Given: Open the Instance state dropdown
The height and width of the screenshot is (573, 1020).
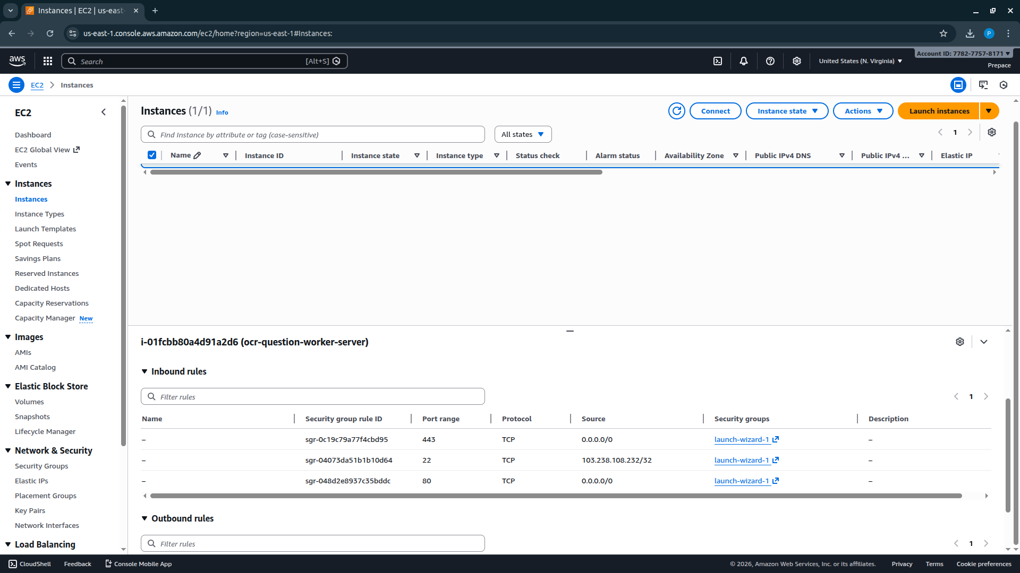Looking at the screenshot, I should (787, 111).
